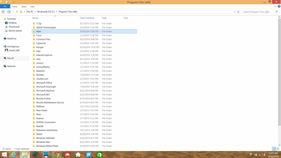Select the Common Files folder icon

(x=34, y=39)
